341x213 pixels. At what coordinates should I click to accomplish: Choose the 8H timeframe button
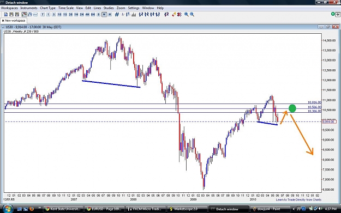point(93,15)
